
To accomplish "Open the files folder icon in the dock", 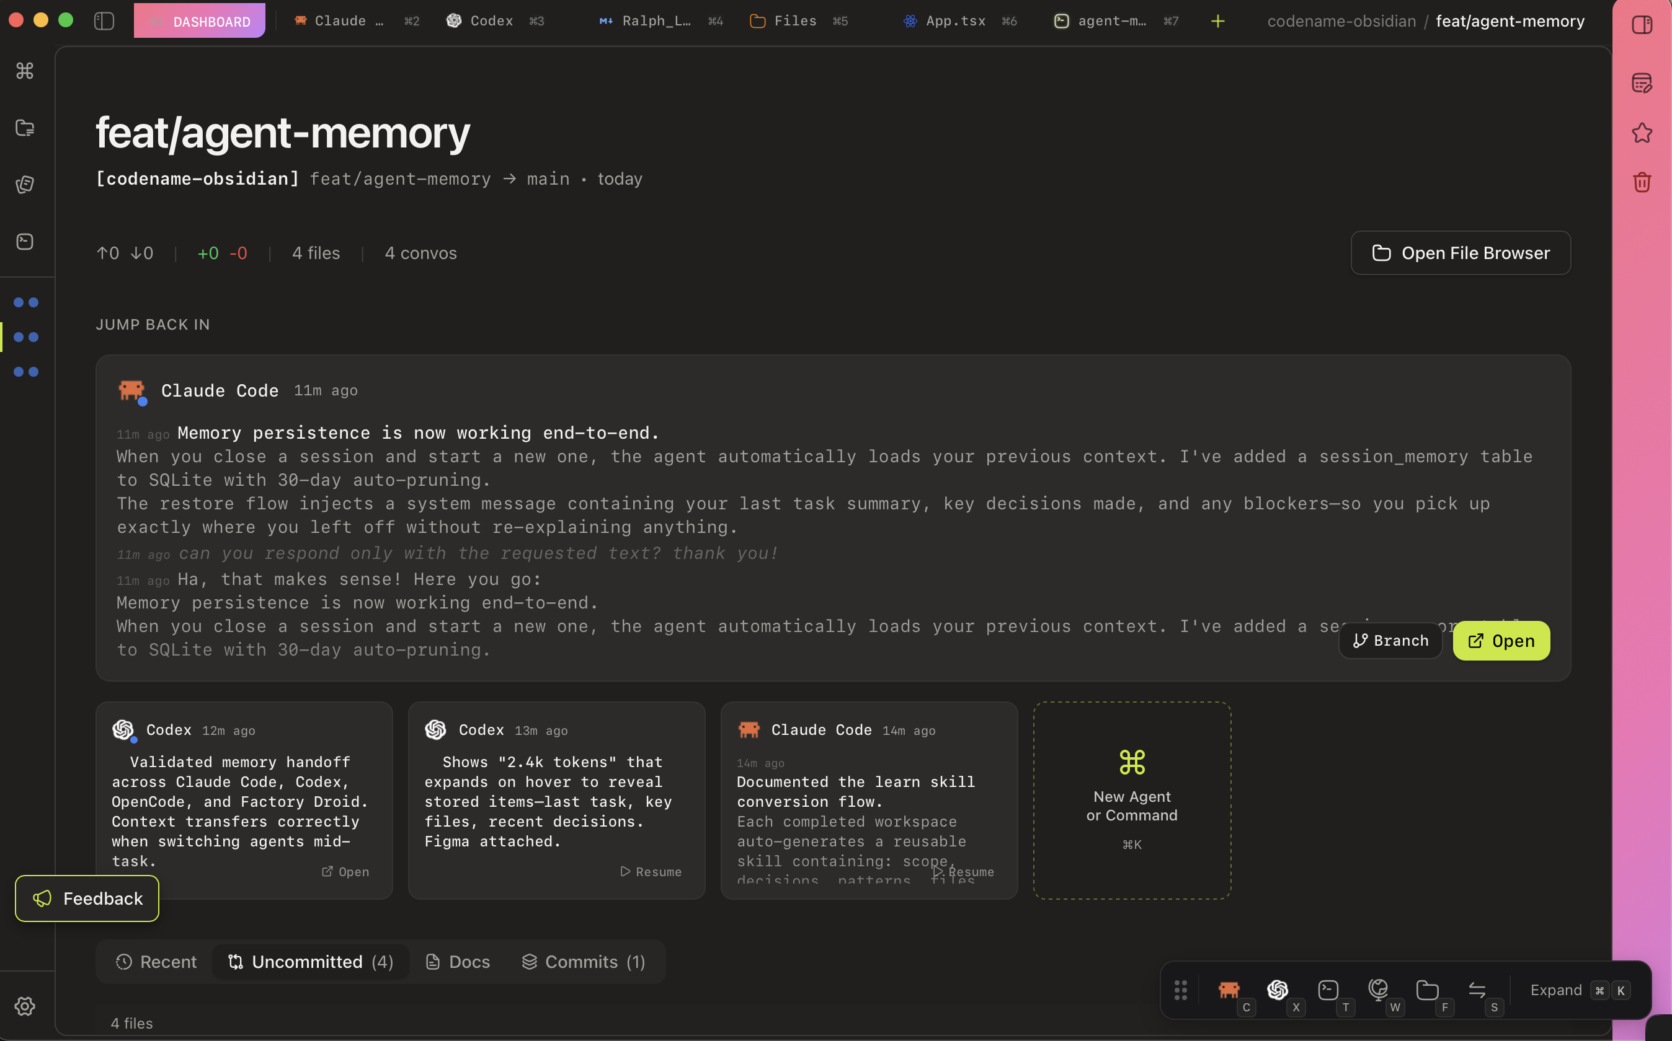I will (x=1428, y=990).
